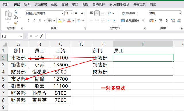Toggle Italic formatting
The height and width of the screenshot is (111, 184).
pos(34,20)
